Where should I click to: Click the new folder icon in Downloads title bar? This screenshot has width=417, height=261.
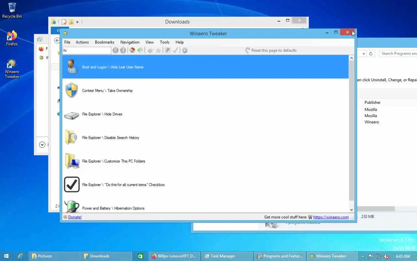[71, 22]
